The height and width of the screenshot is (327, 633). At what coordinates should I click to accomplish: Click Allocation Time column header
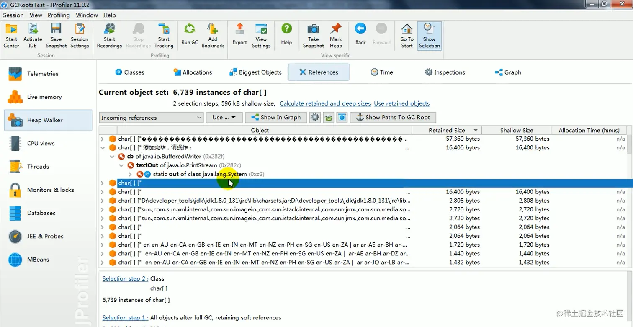(x=589, y=130)
